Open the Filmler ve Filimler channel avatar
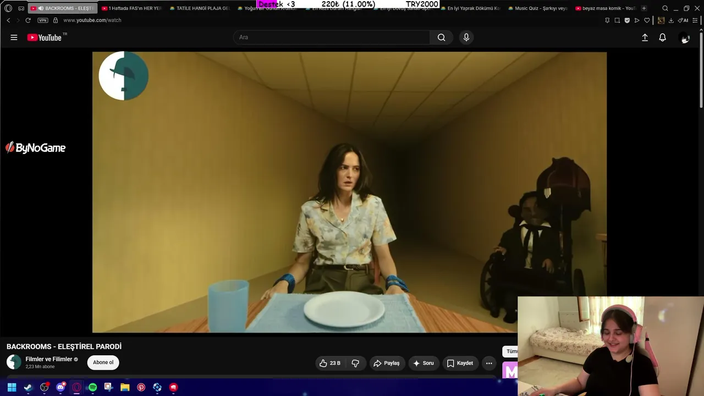This screenshot has height=396, width=704. coord(14,362)
